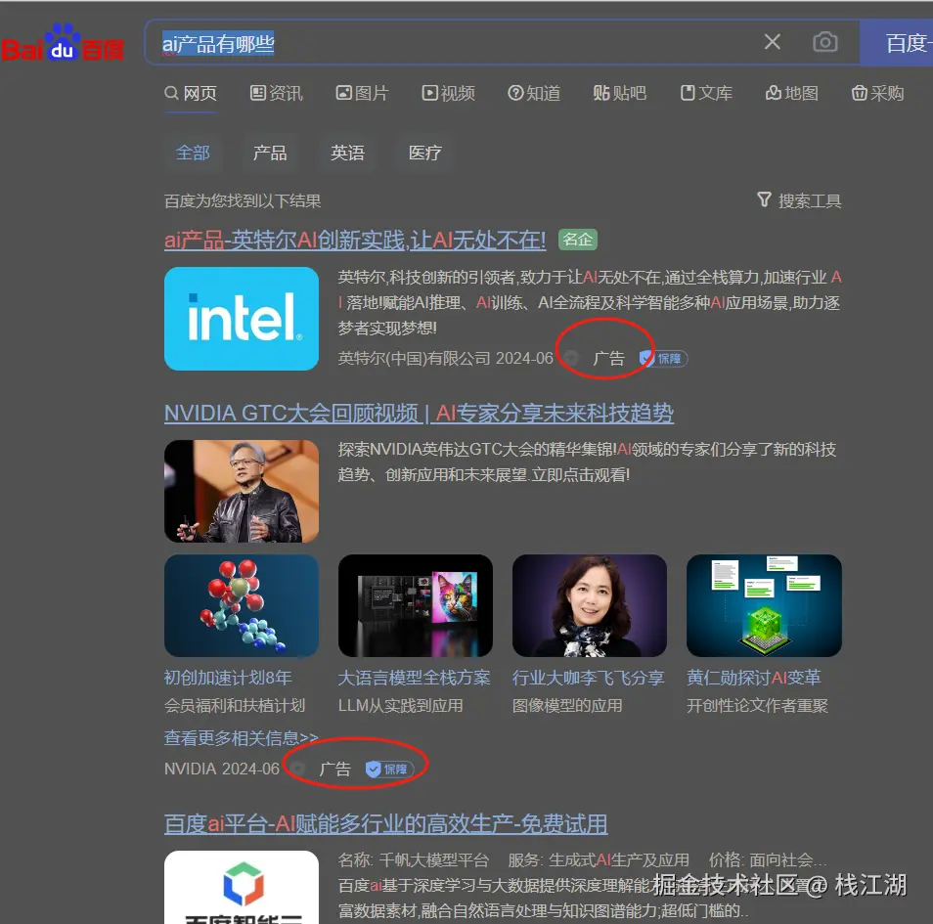
Task: Click 图像模型的应用 caption
Action: [567, 706]
